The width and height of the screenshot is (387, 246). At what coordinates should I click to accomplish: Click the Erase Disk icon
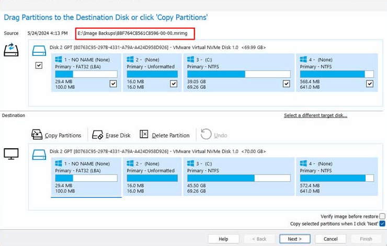click(97, 135)
